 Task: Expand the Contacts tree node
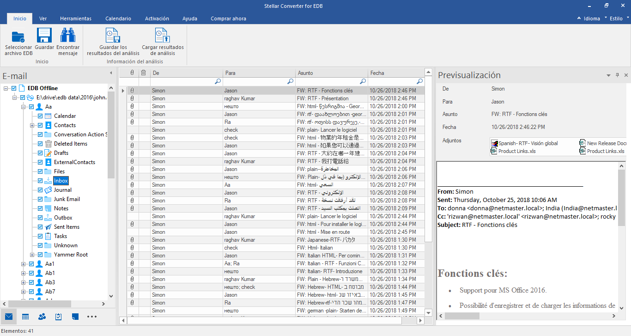click(x=32, y=125)
